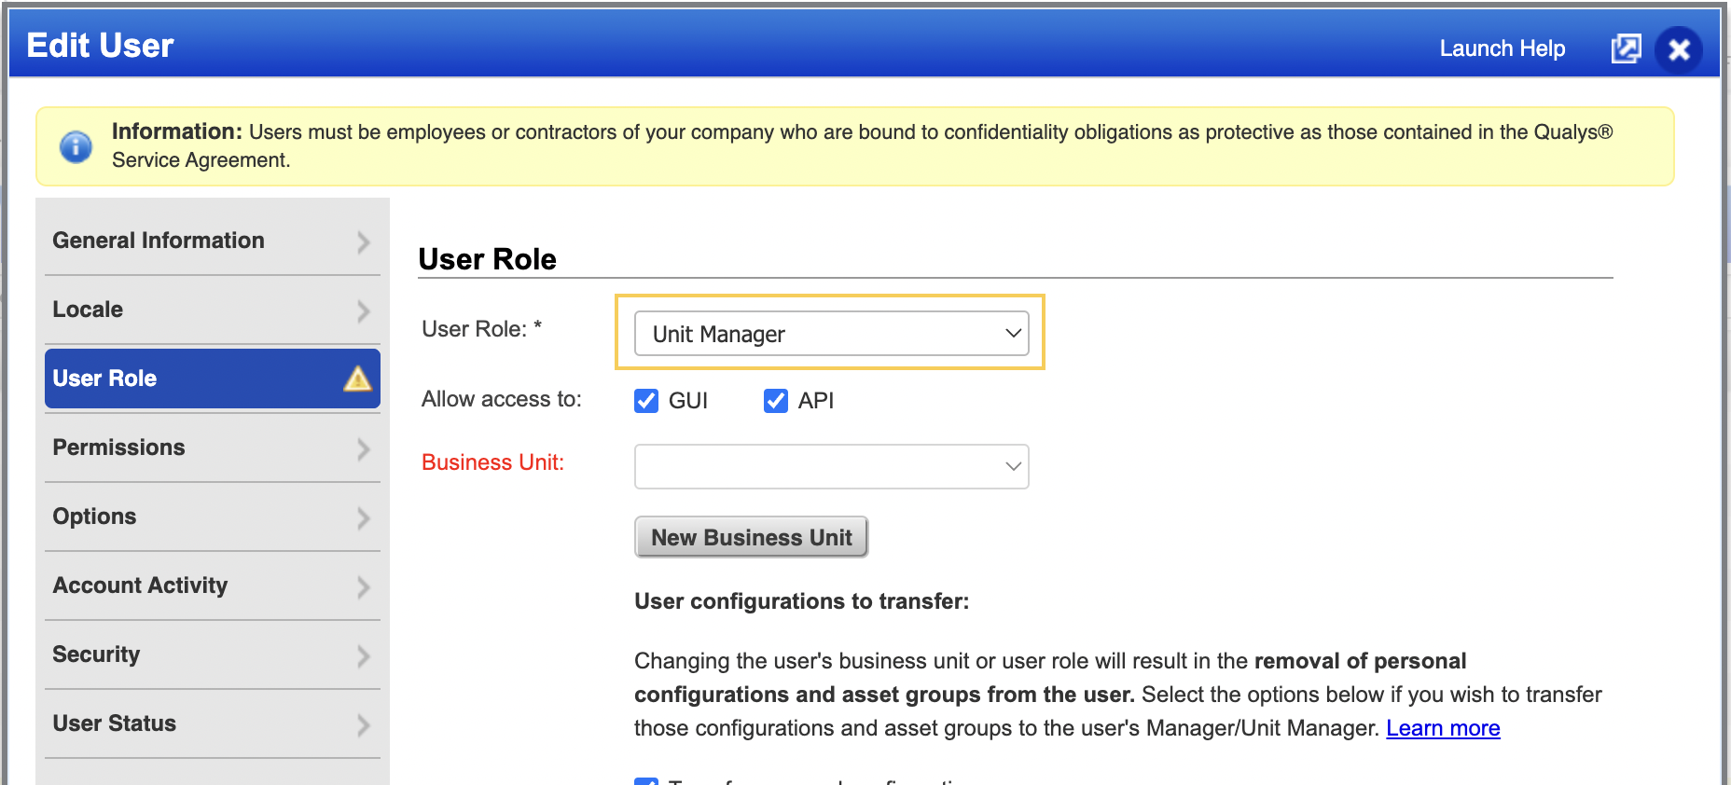Open the Business Unit dropdown
This screenshot has height=785, width=1731.
pos(831,466)
